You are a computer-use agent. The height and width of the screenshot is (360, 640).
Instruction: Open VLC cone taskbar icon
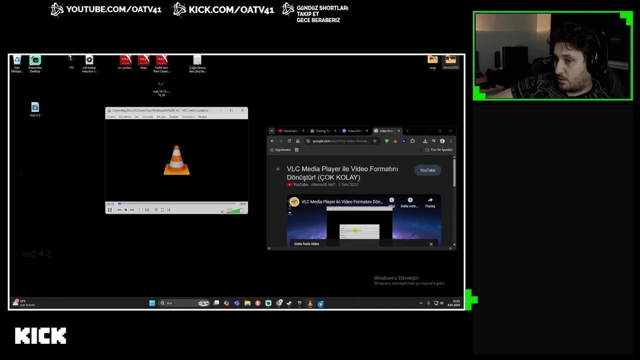[310, 303]
